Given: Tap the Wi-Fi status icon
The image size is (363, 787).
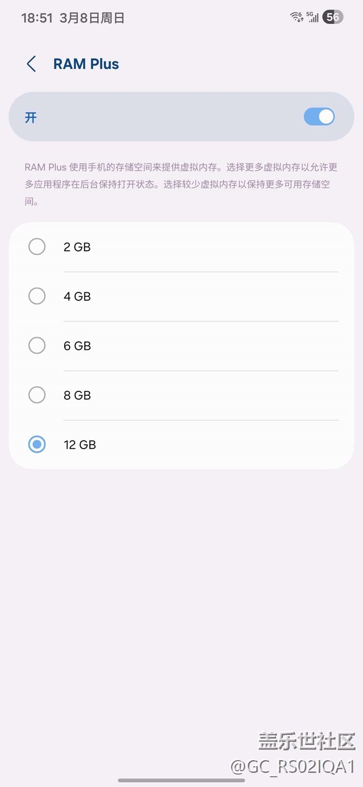Looking at the screenshot, I should 297,17.
